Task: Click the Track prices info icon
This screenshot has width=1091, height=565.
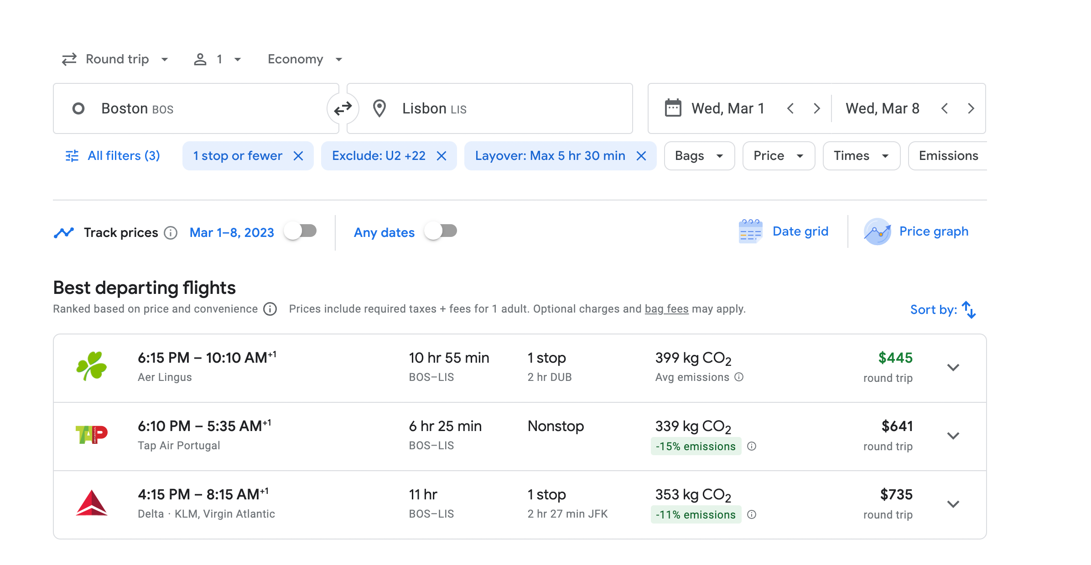Action: 171,233
